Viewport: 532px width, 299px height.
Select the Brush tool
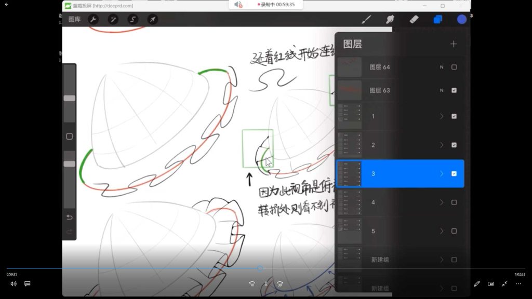coord(366,19)
